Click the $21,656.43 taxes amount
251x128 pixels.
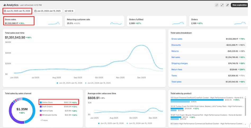click(x=233, y=76)
